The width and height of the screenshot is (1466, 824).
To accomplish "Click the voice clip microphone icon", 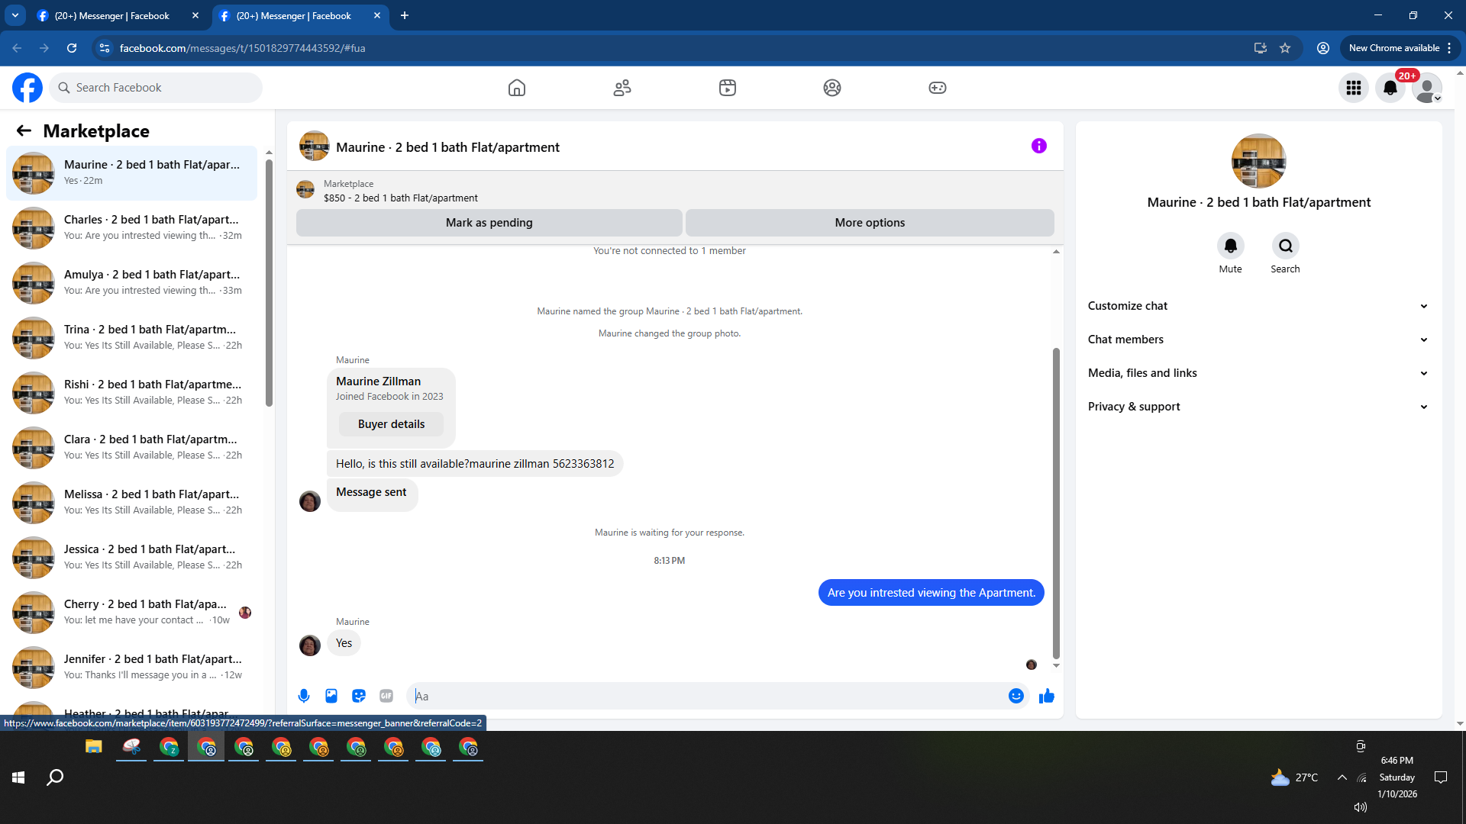I will pyautogui.click(x=304, y=696).
